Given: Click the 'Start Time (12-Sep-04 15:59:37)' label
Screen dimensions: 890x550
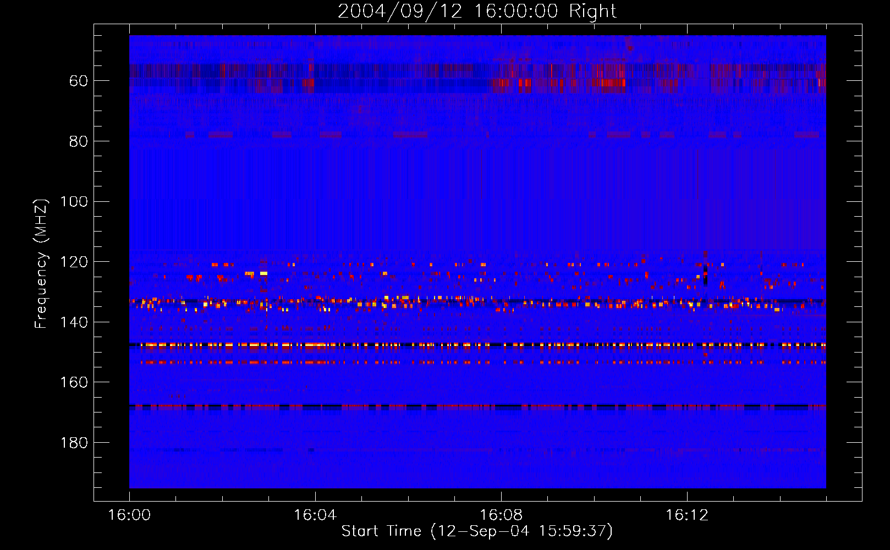Looking at the screenshot, I should (x=477, y=531).
